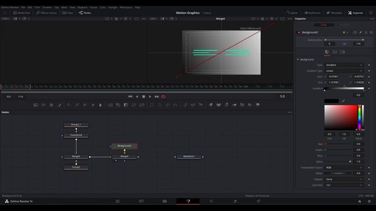Add an Ellipse mask from the toolbar
The image size is (376, 211).
160,105
